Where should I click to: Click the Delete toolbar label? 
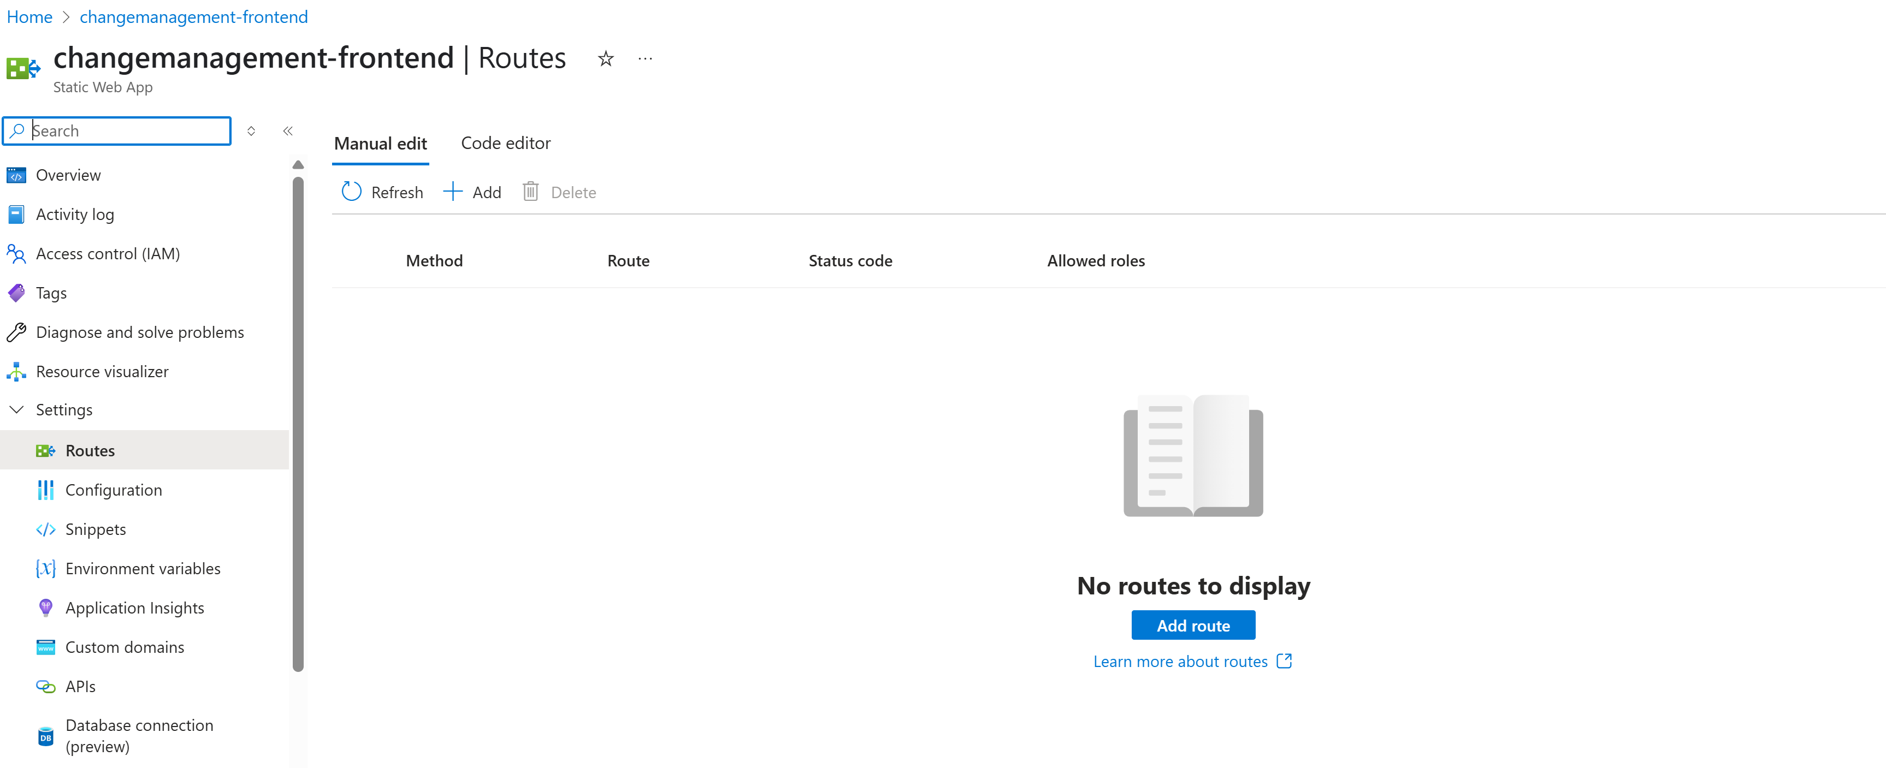pos(574,192)
